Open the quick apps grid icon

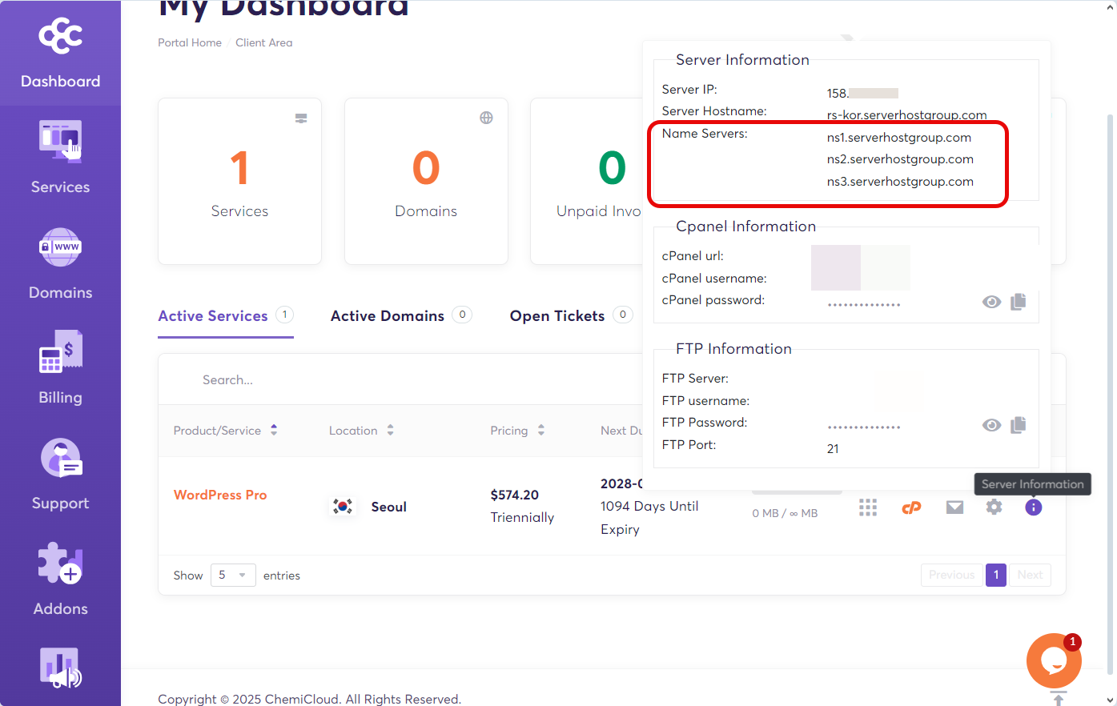click(868, 507)
